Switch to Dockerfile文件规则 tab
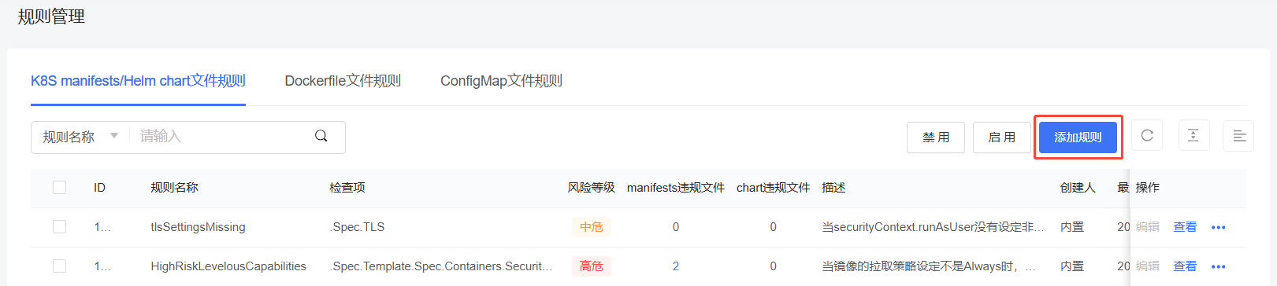Viewport: 1277px width, 286px height. 343,81
